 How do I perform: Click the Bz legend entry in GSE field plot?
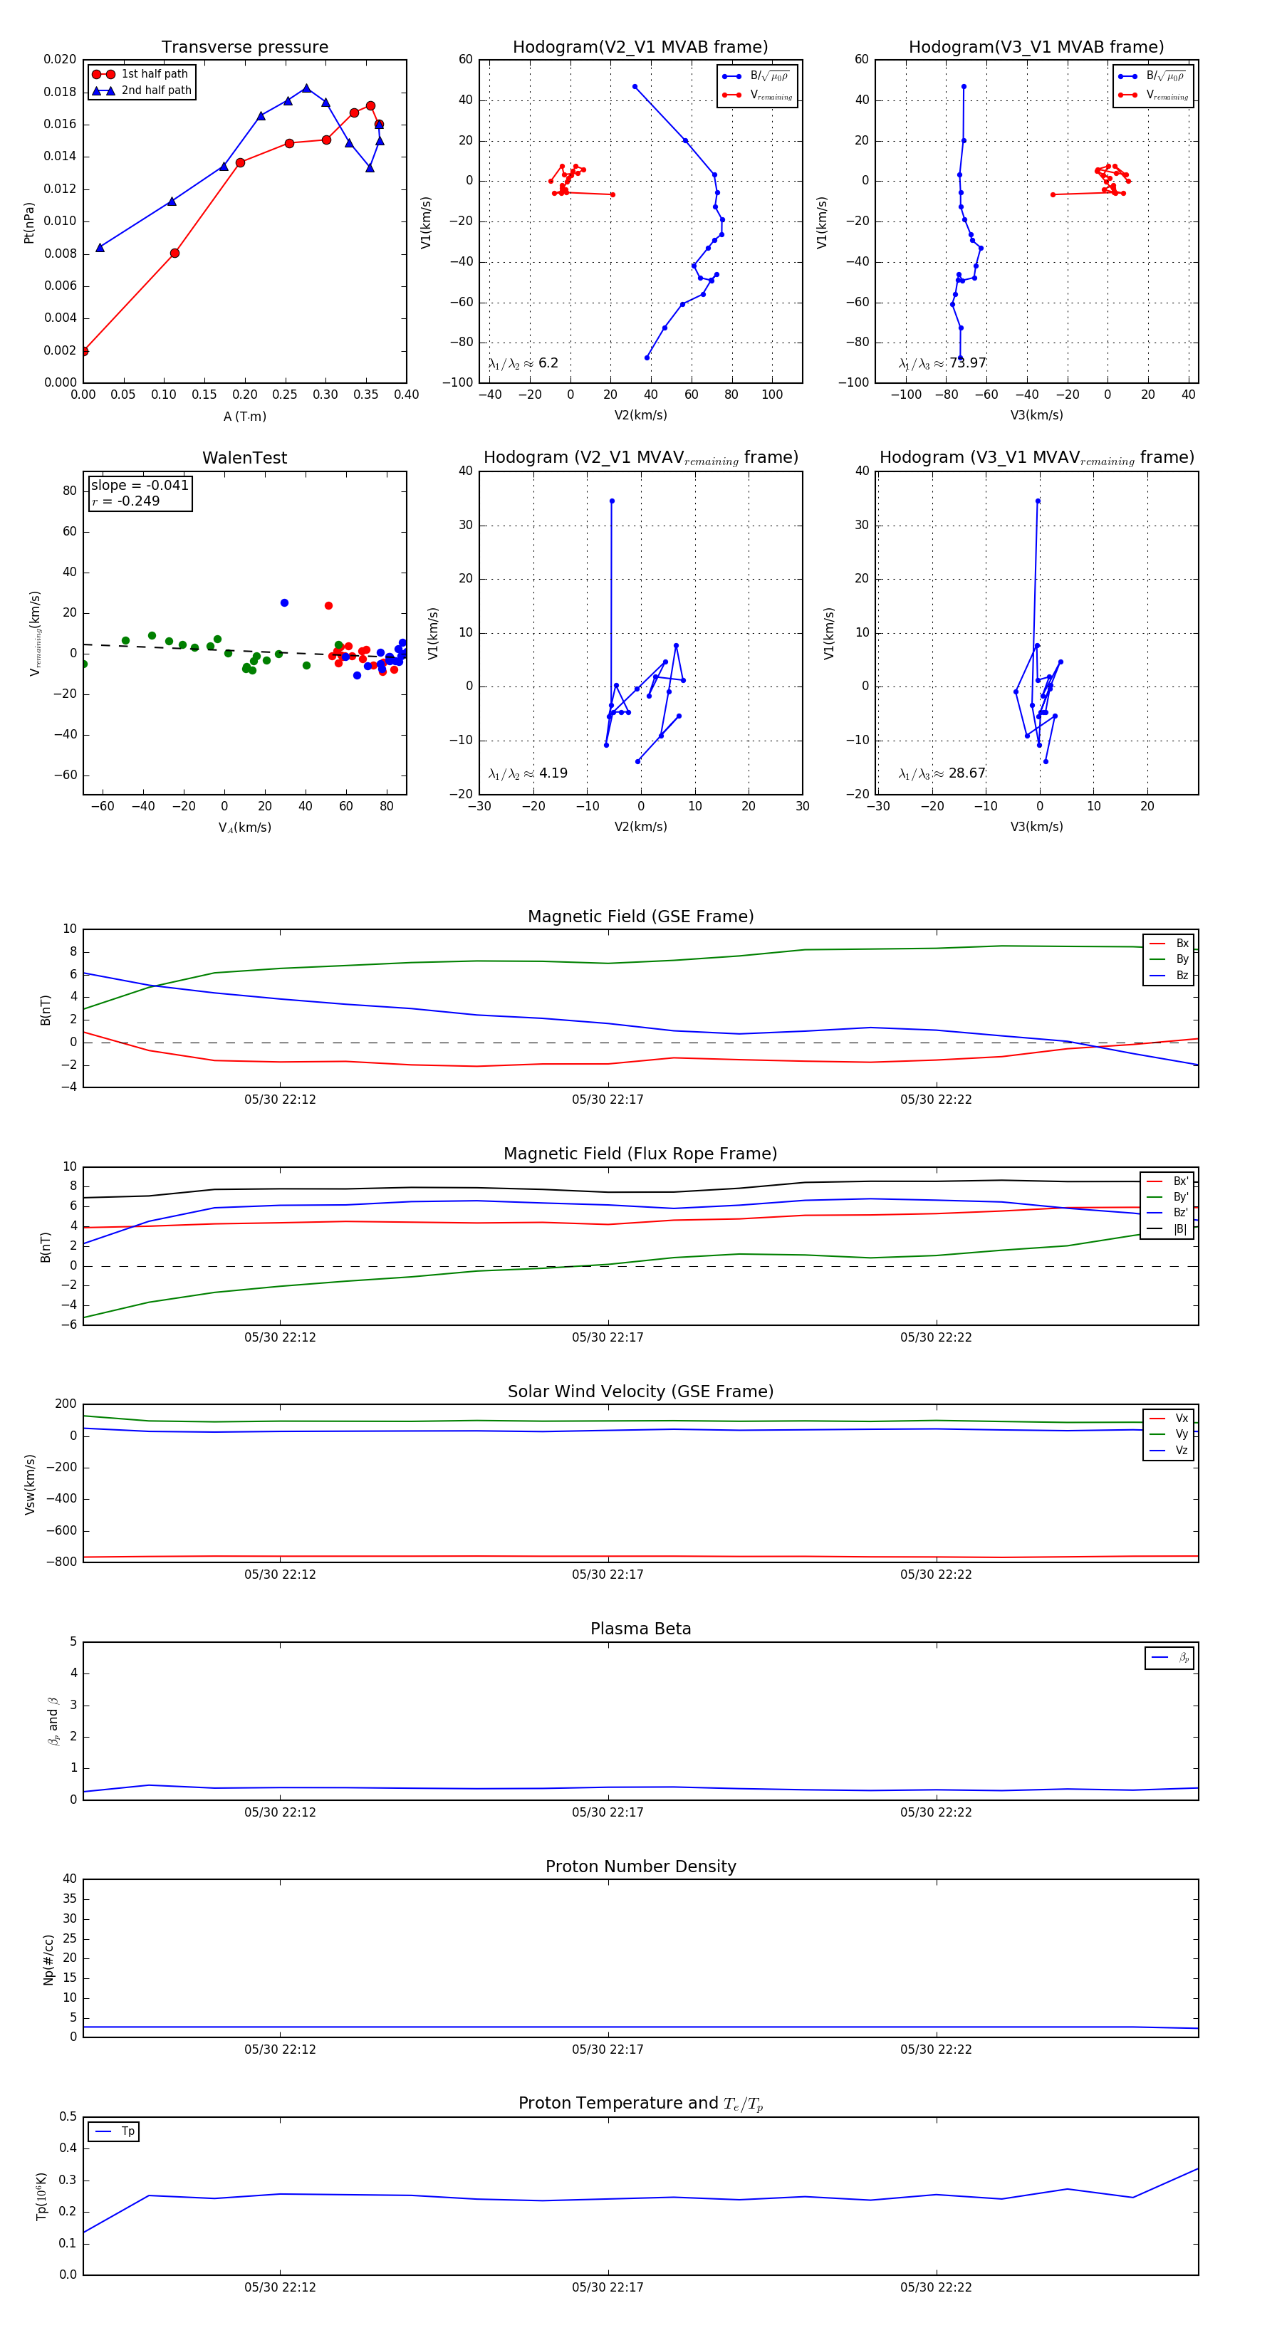point(1169,975)
